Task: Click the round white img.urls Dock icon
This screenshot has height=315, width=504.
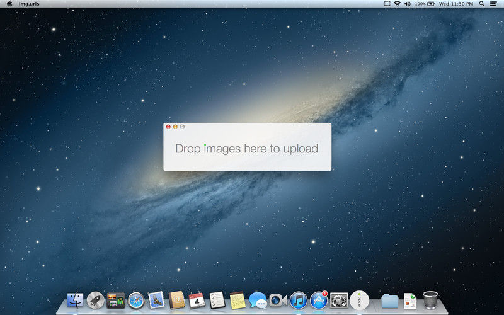Action: pyautogui.click(x=359, y=301)
